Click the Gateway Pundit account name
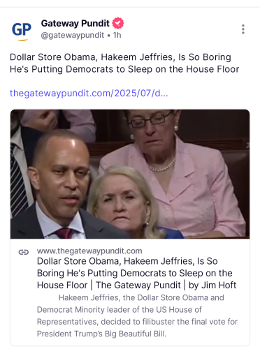 click(75, 23)
